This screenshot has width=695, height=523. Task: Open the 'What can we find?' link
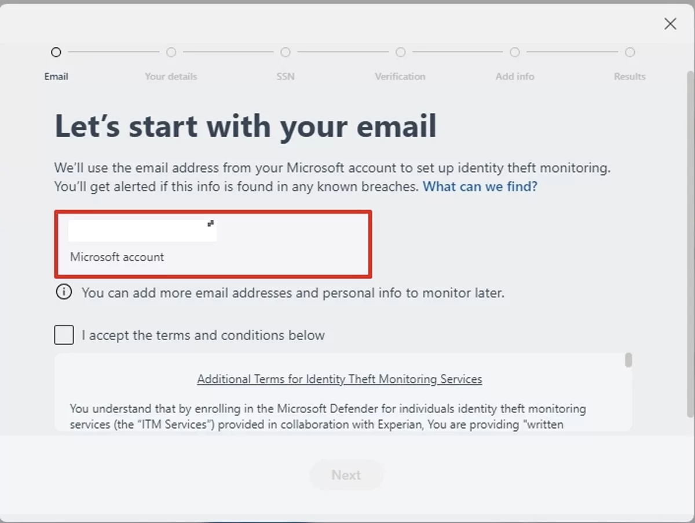coord(480,186)
